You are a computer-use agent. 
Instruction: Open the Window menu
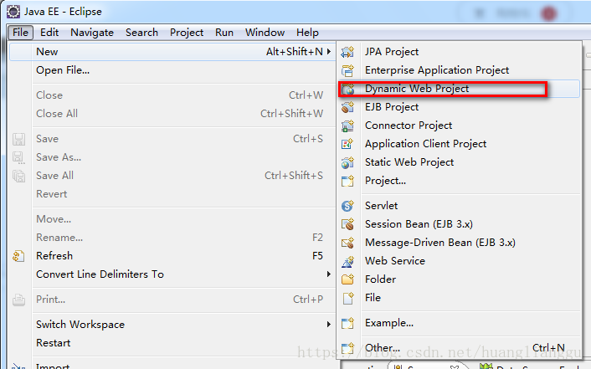(x=265, y=33)
